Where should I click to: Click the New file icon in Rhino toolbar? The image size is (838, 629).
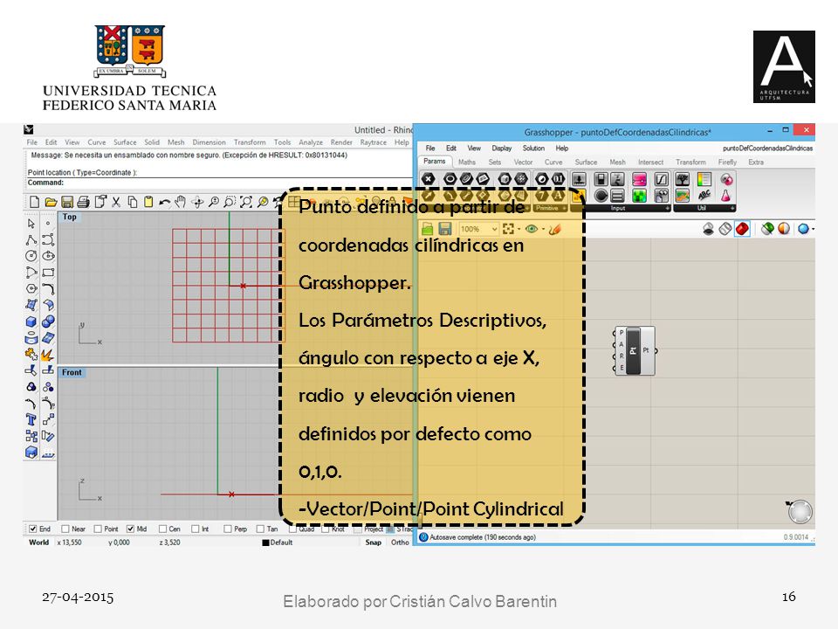(x=34, y=202)
